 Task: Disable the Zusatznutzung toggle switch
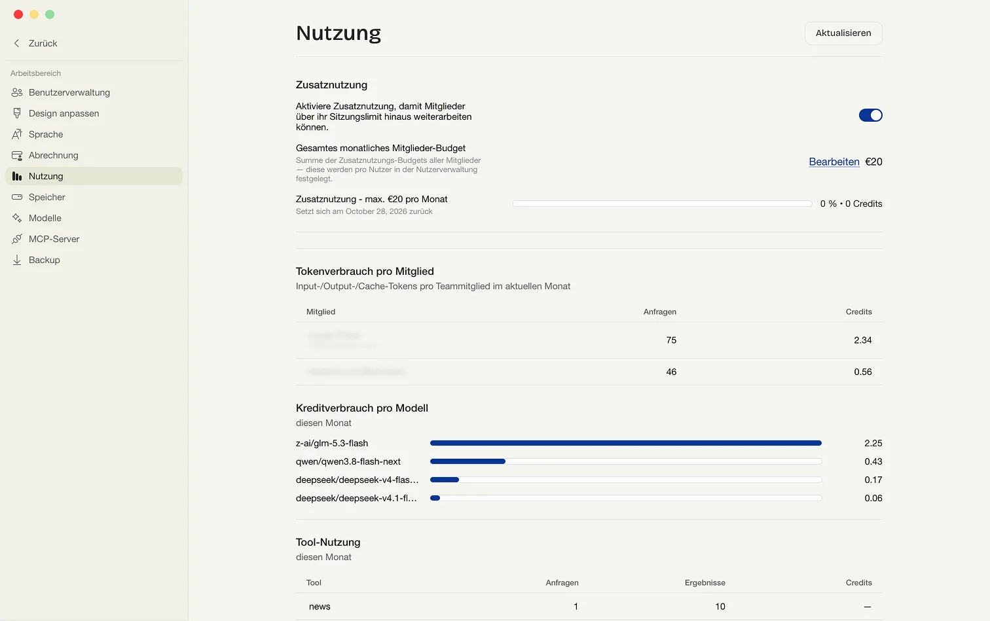[x=870, y=115]
